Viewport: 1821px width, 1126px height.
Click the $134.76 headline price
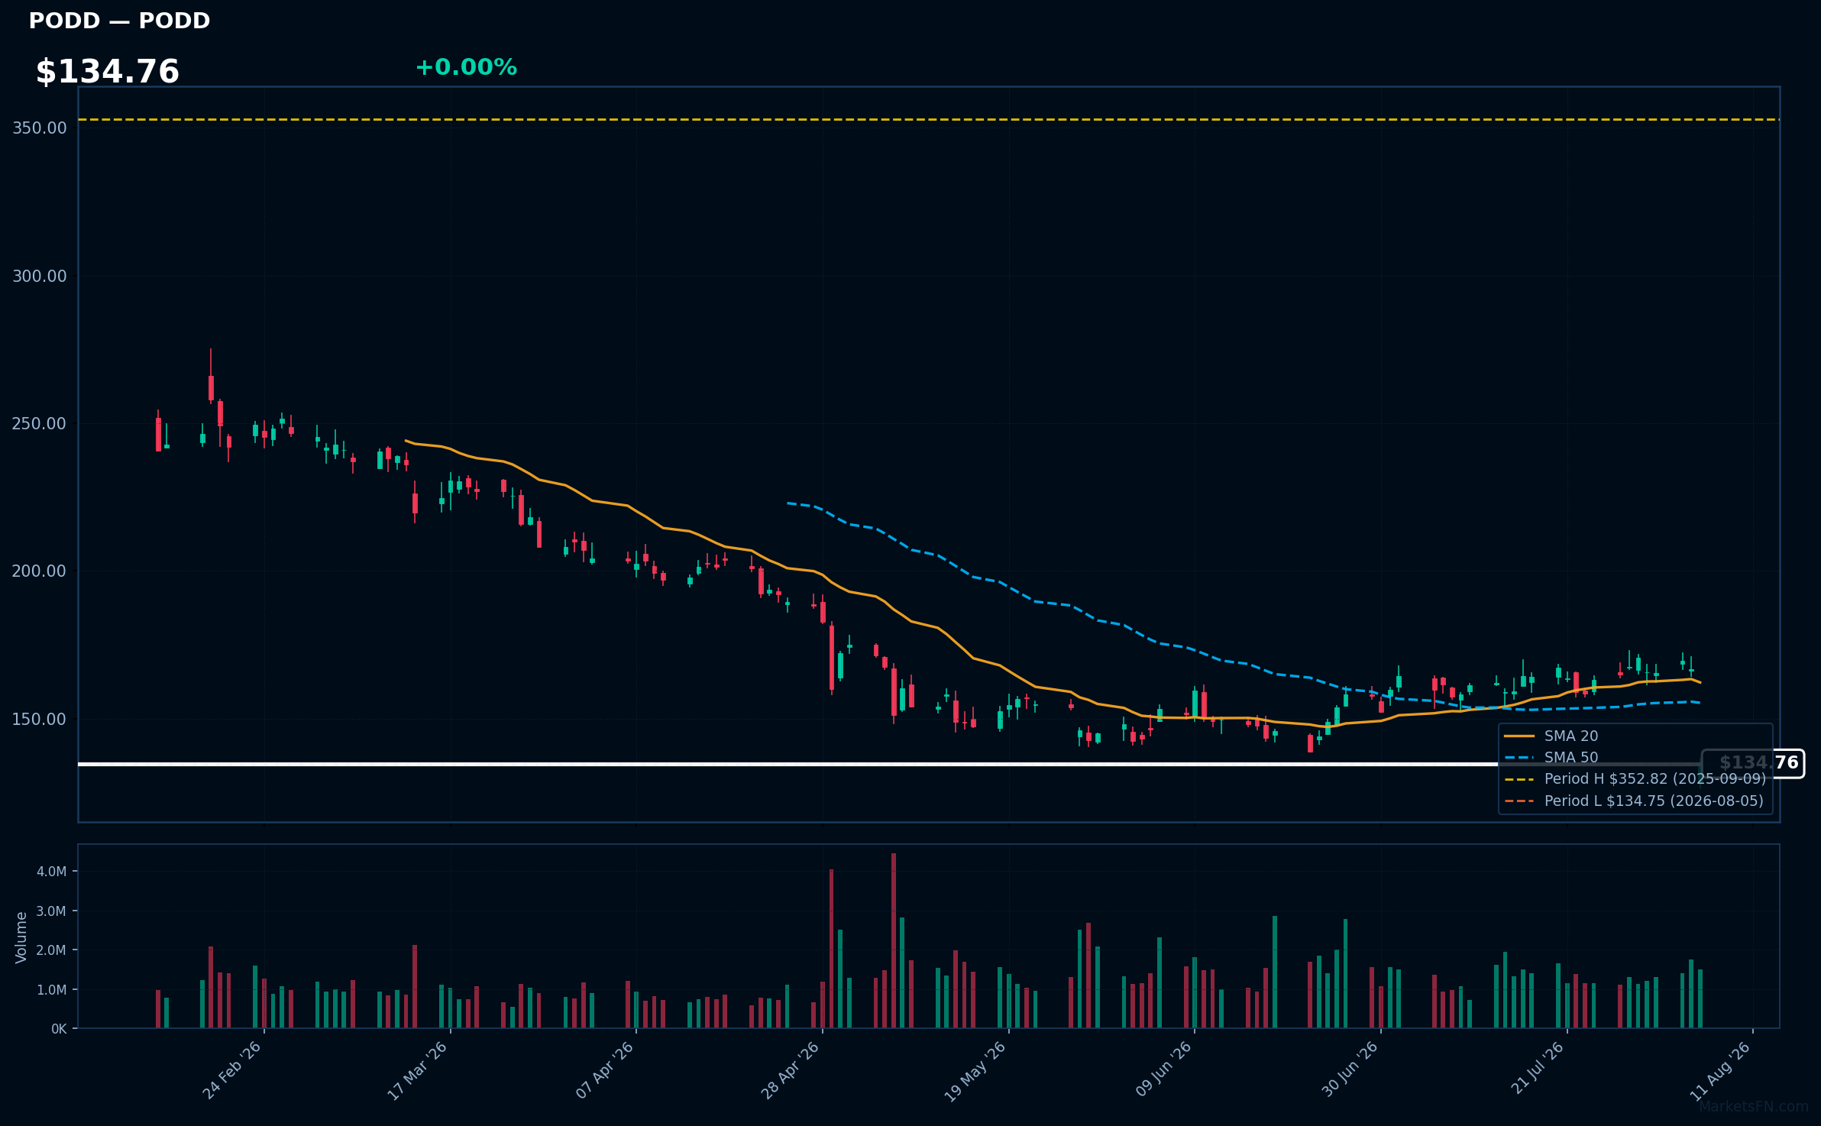[107, 72]
